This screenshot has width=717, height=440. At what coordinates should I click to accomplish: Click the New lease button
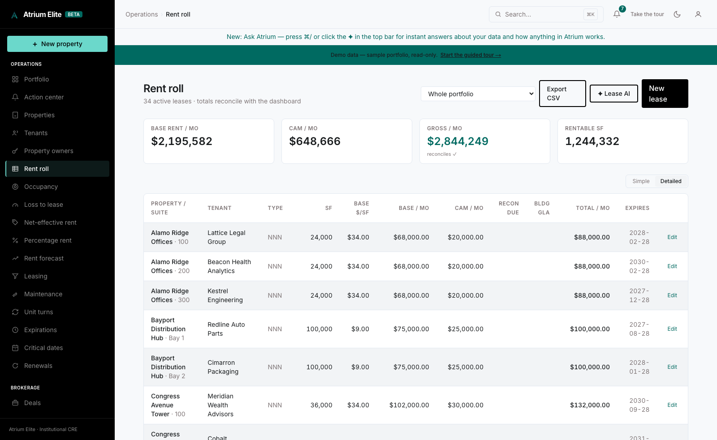click(x=665, y=94)
